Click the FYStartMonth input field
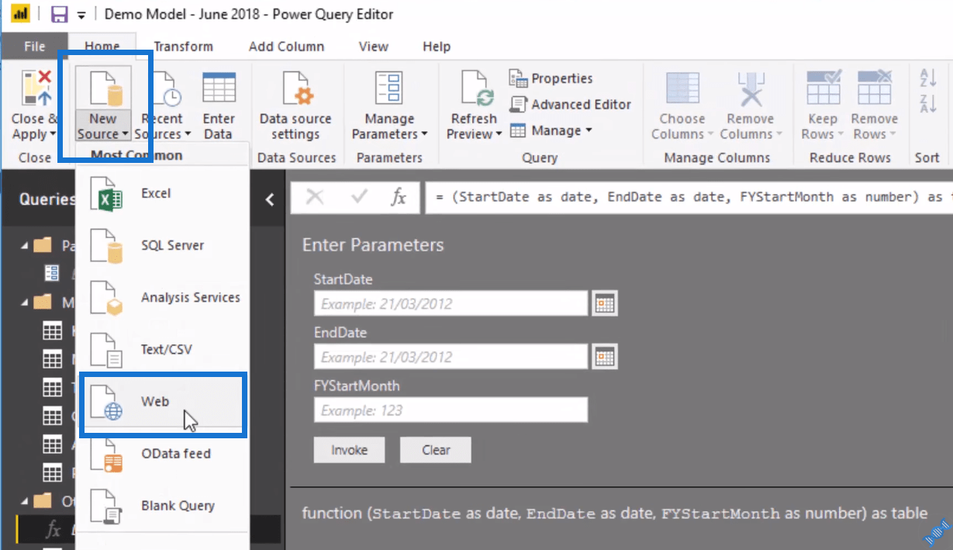Viewport: 953px width, 550px height. (x=451, y=410)
